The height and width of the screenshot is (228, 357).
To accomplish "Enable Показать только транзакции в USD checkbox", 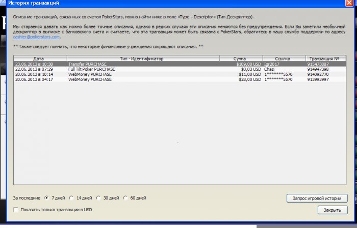I will click(16, 210).
